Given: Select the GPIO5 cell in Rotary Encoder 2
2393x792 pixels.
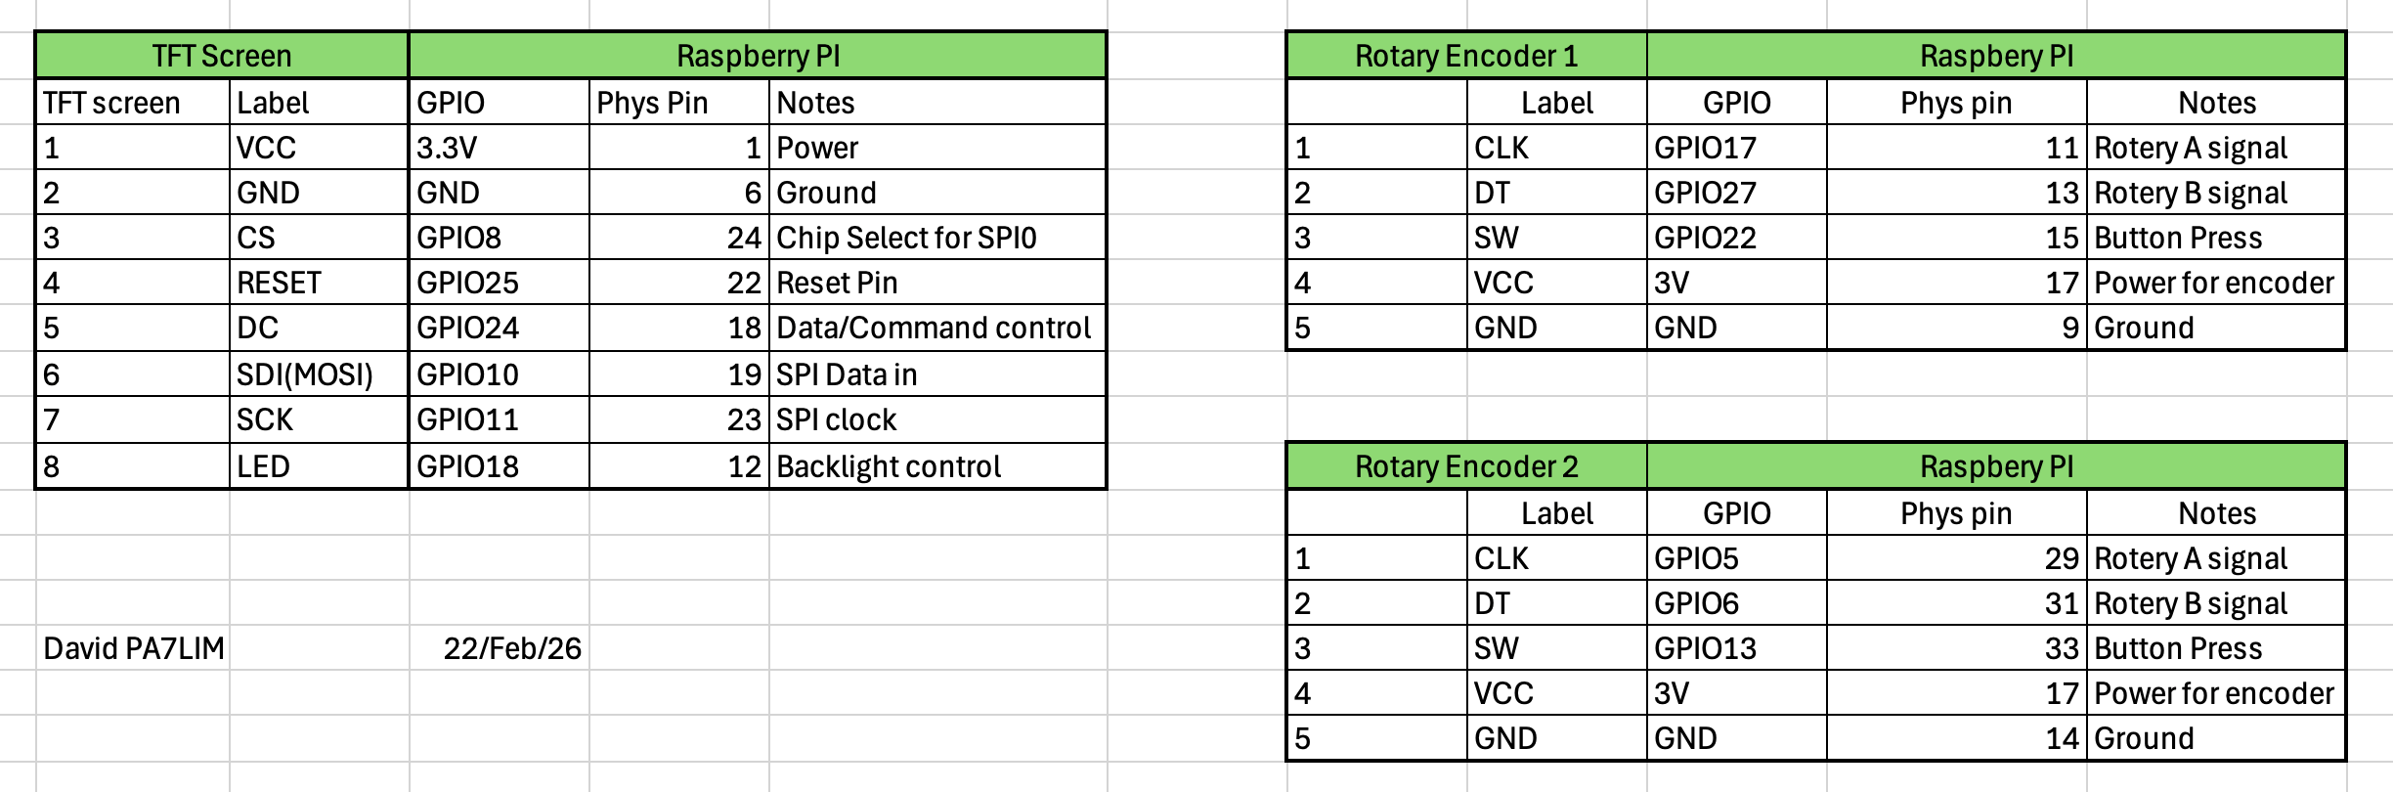Looking at the screenshot, I should [x=1735, y=558].
